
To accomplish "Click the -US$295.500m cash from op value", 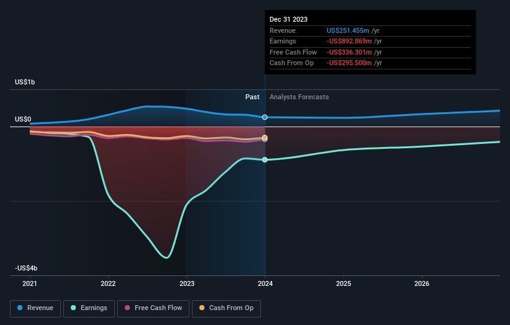I will (x=349, y=63).
